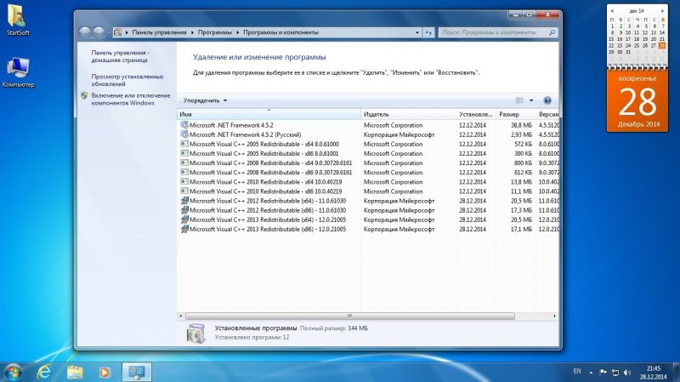Open the Упорядочить dropdown menu
Viewport: 680px width, 382px height.
(x=205, y=100)
